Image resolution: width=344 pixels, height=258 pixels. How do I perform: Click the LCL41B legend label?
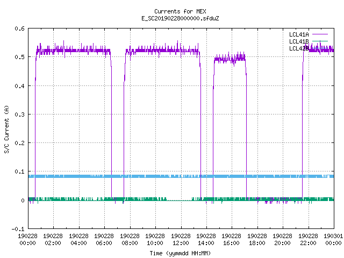coord(299,41)
